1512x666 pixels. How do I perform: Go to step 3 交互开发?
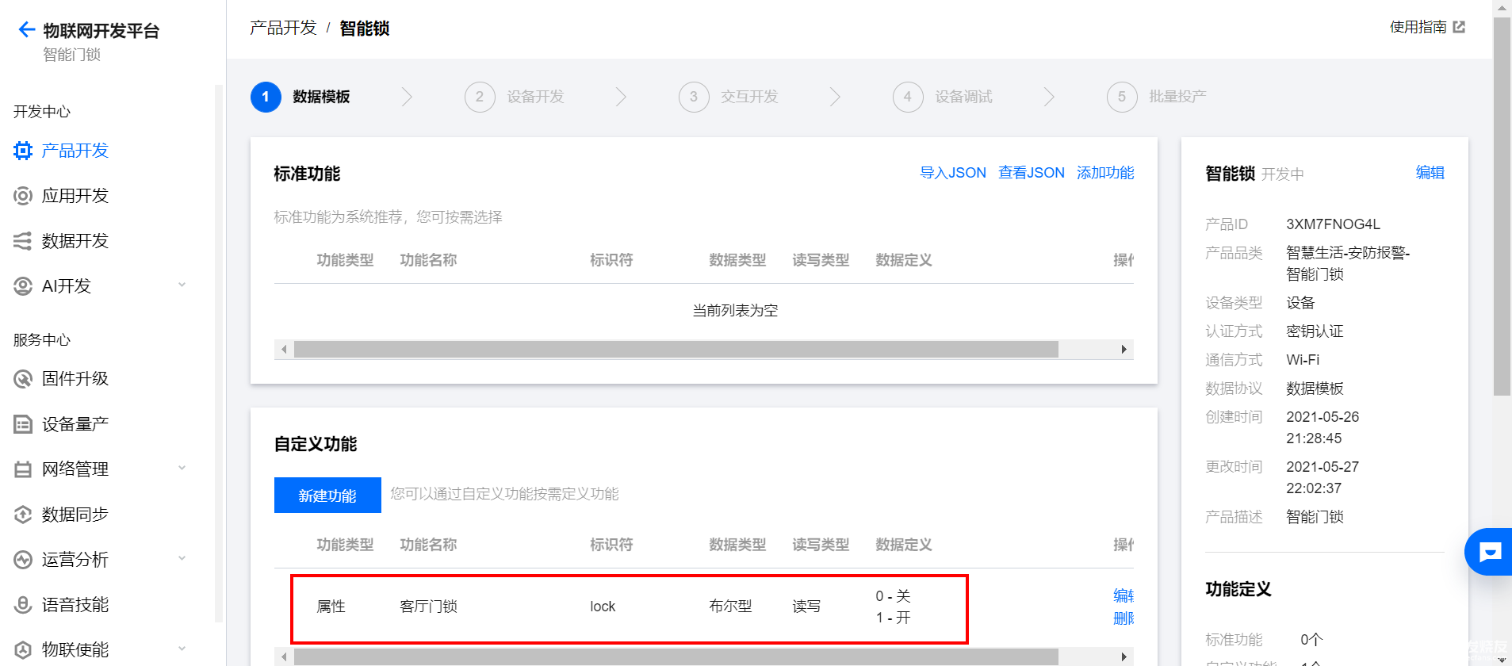(729, 97)
